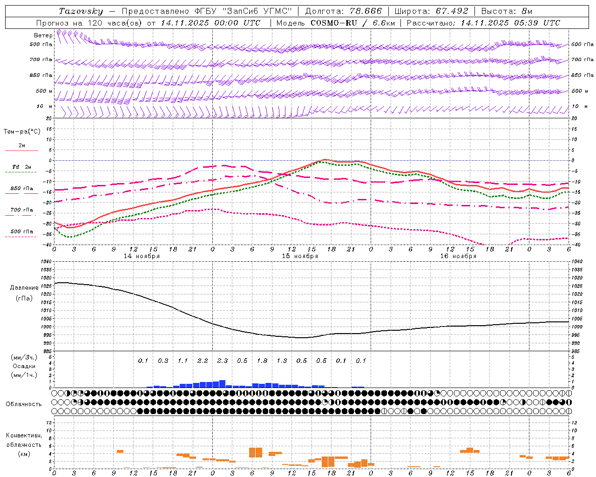Select the text "Предоставлено ФГБУ ЗапСиб УГМС"

[x=207, y=11]
